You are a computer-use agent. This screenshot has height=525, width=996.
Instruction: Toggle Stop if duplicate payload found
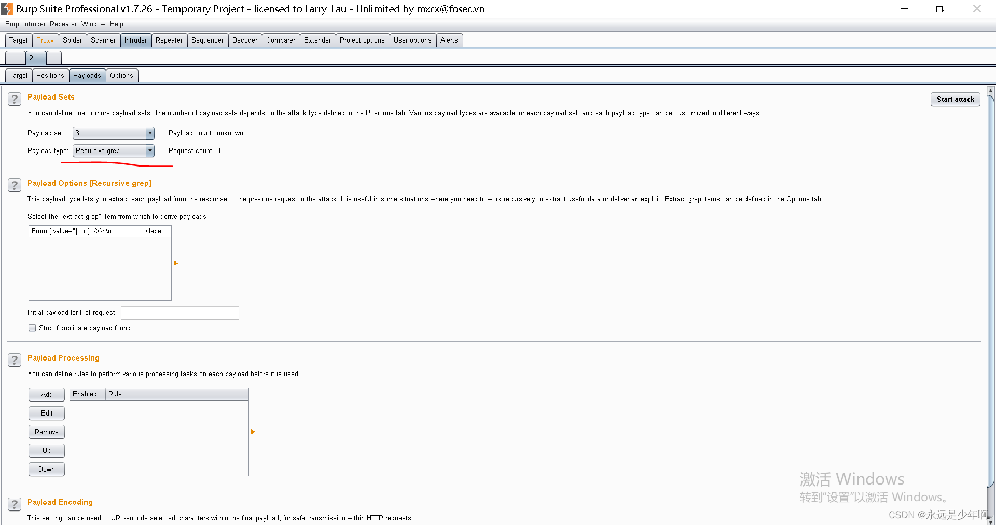coord(32,328)
